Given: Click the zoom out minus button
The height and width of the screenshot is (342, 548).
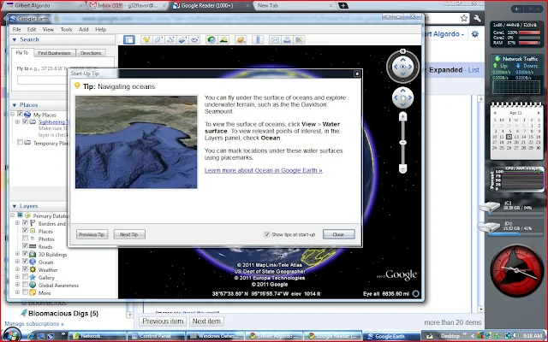Looking at the screenshot, I should 402,169.
